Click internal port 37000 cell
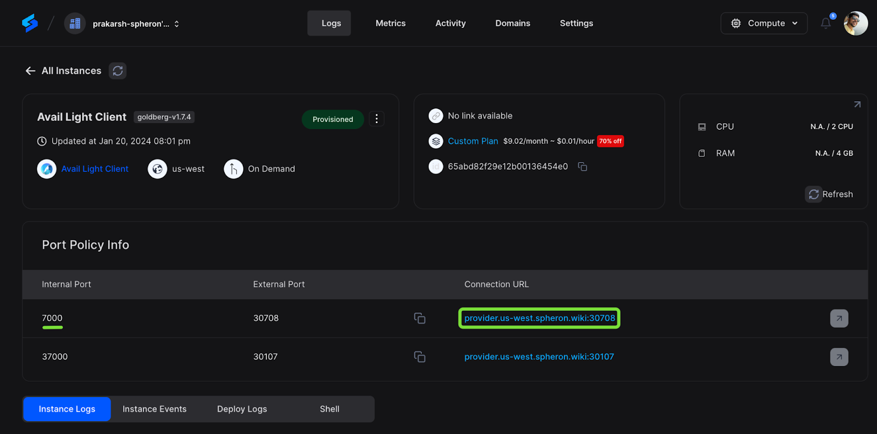The width and height of the screenshot is (877, 434). tap(55, 357)
